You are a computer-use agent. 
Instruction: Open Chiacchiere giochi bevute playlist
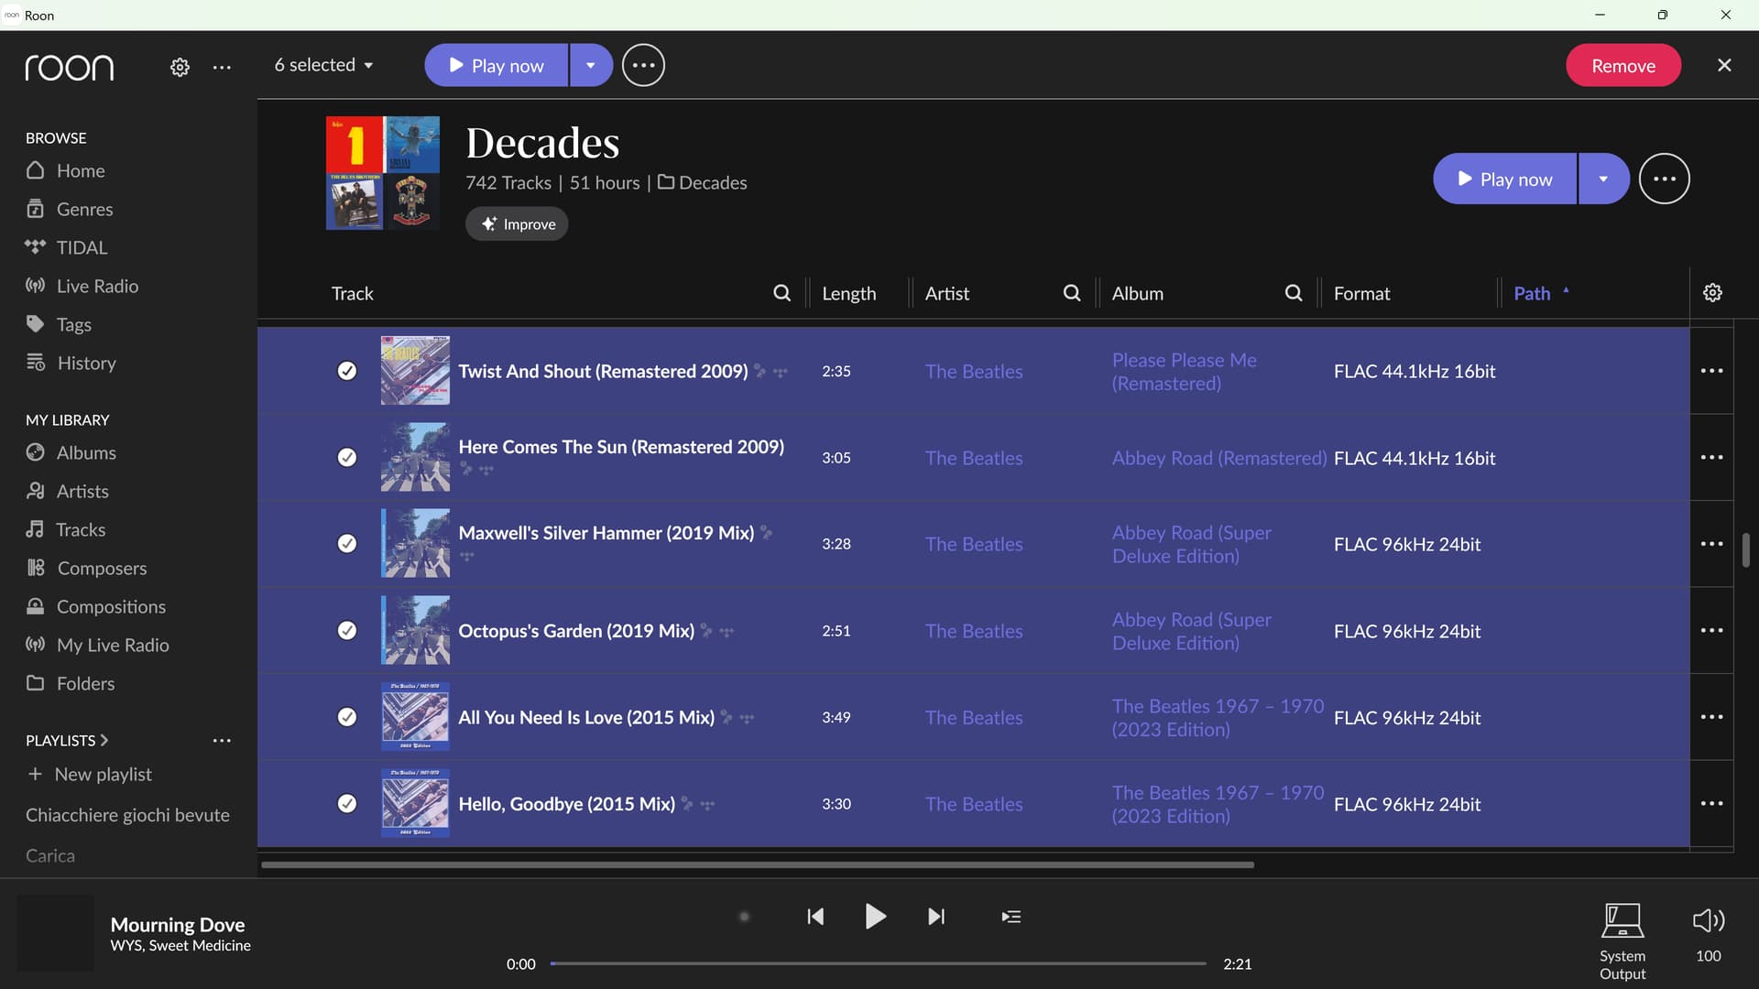tap(127, 815)
